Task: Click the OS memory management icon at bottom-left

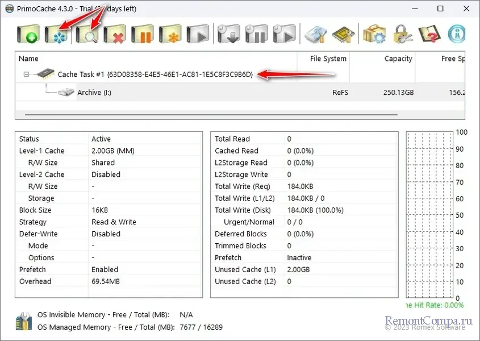Action: pyautogui.click(x=24, y=321)
